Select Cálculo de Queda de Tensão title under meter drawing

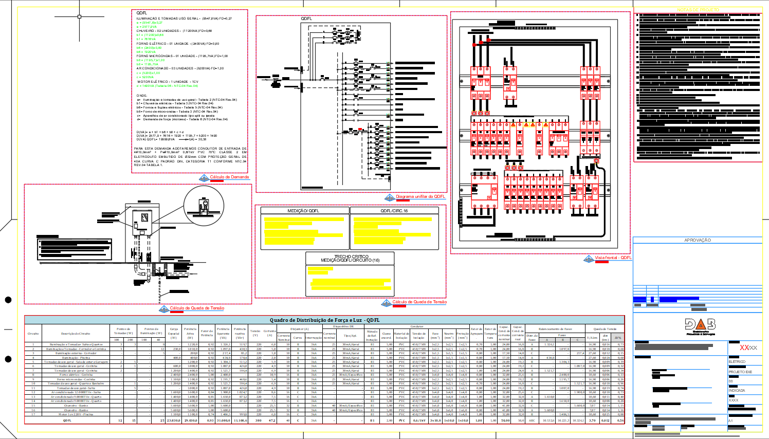pos(197,308)
